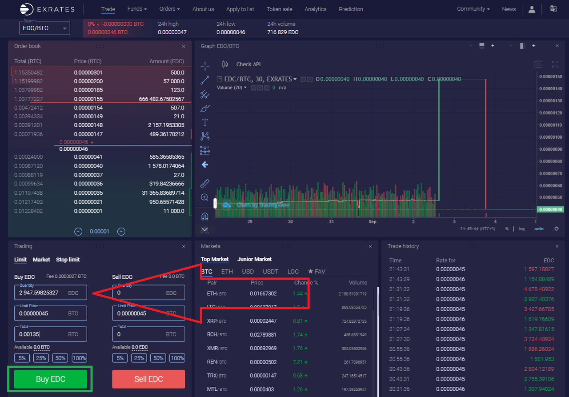The width and height of the screenshot is (569, 397).
Task: Expand the Funds menu
Action: [137, 9]
